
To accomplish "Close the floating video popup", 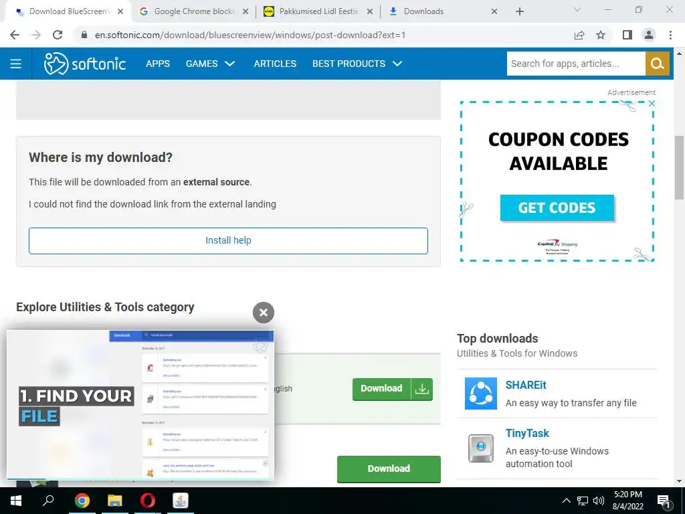I will tap(264, 313).
